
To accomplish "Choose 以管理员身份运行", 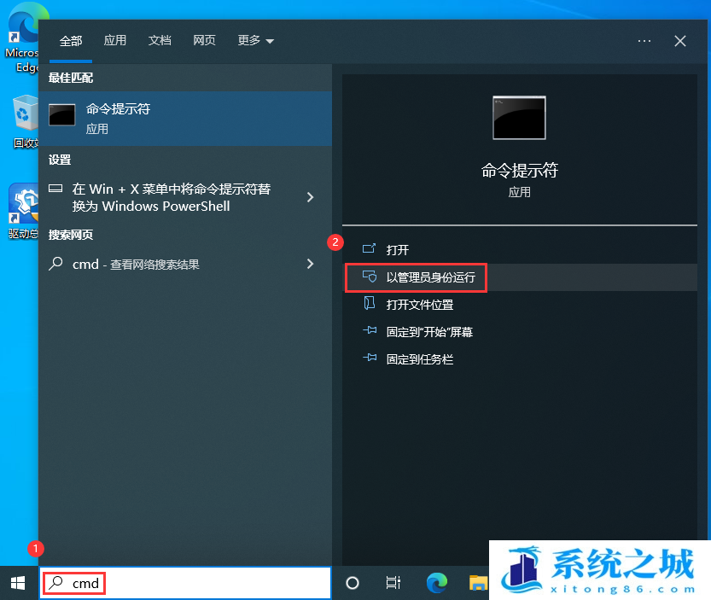I will pos(520,277).
